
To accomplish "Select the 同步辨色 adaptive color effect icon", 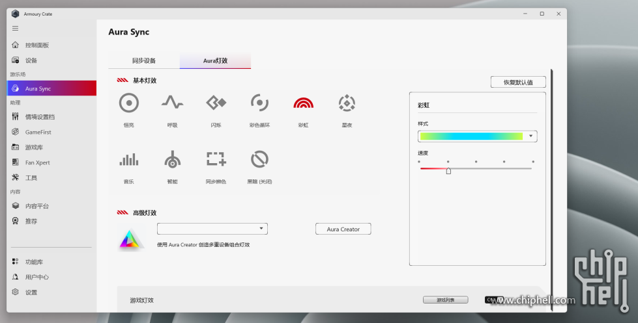I will 216,159.
